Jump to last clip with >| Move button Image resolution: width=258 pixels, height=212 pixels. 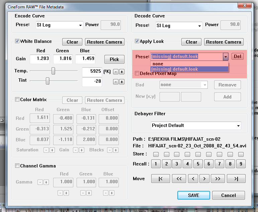tap(236, 179)
